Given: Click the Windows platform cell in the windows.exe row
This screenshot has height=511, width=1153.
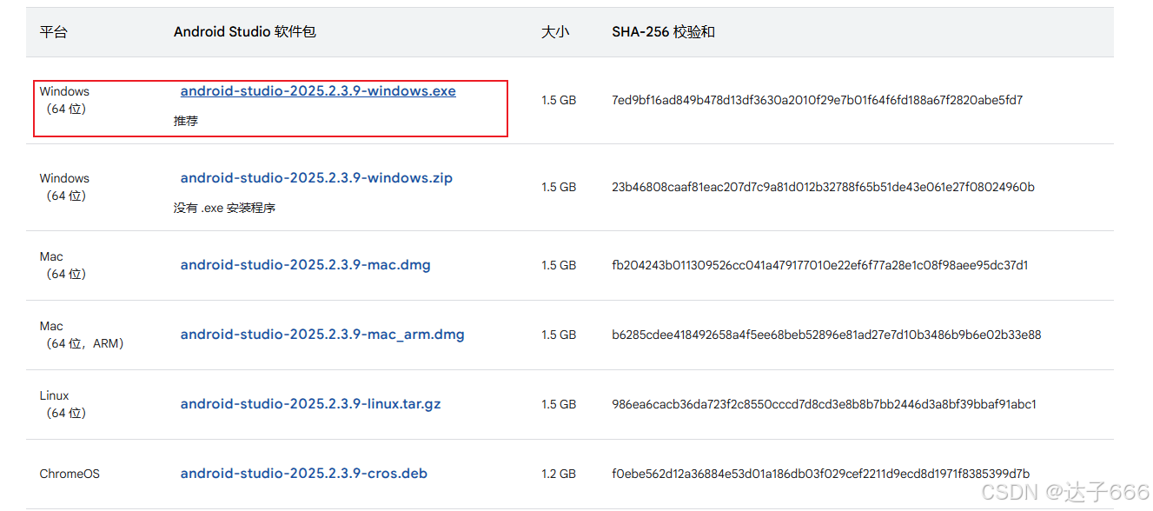Looking at the screenshot, I should 64,100.
